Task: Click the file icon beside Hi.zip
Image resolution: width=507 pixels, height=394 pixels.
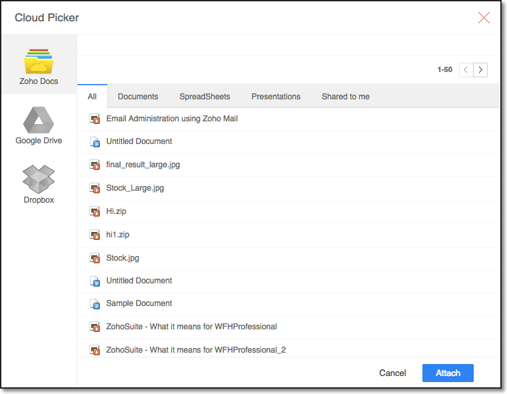Action: coord(95,211)
